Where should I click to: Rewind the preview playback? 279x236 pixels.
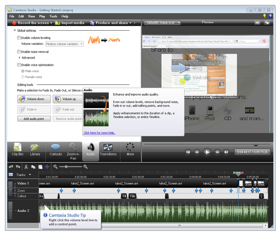(197, 152)
